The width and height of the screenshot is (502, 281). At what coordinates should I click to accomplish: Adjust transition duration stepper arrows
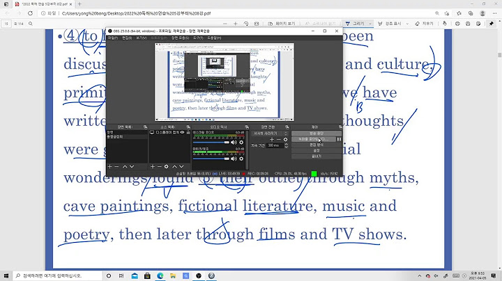click(x=287, y=145)
